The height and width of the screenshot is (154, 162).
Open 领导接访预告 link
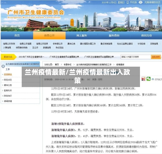22,48
